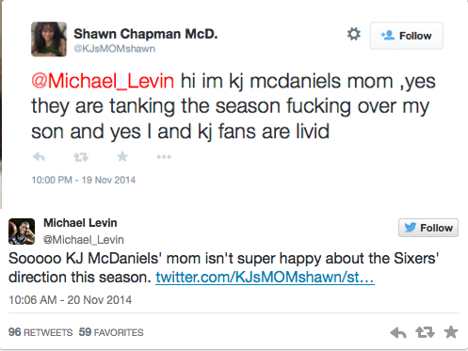Open the @KJsMOMshawn handle
468x351 pixels.
(114, 49)
